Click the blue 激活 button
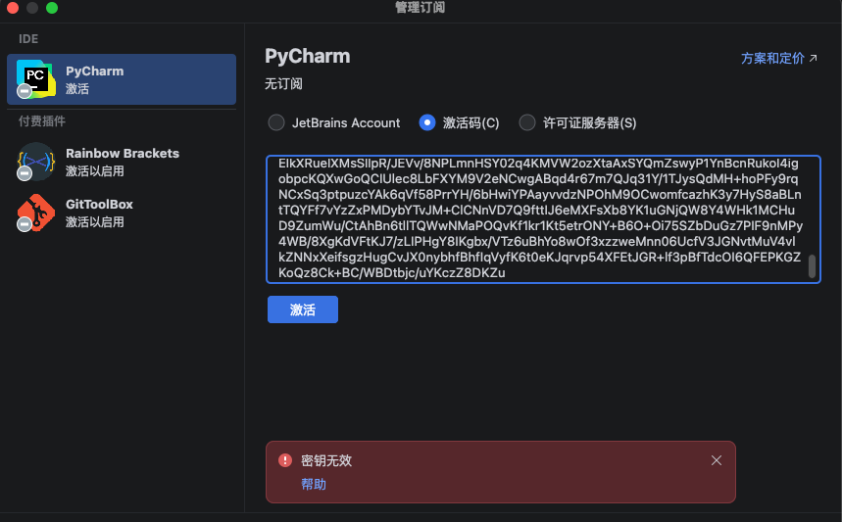The width and height of the screenshot is (842, 522). [303, 309]
